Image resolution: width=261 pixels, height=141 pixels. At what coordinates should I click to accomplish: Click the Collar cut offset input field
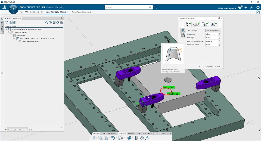(212, 45)
